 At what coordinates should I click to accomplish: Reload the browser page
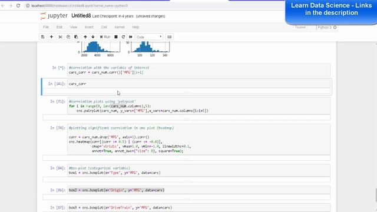pos(18,5)
